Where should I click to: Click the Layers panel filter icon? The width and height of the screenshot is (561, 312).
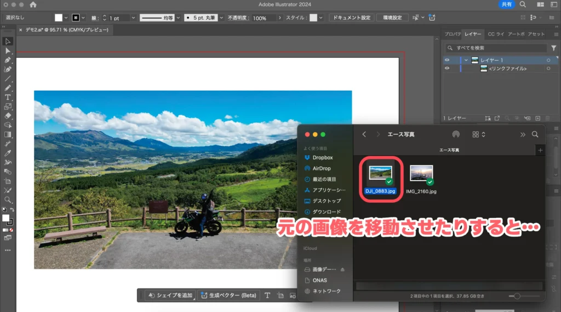553,48
